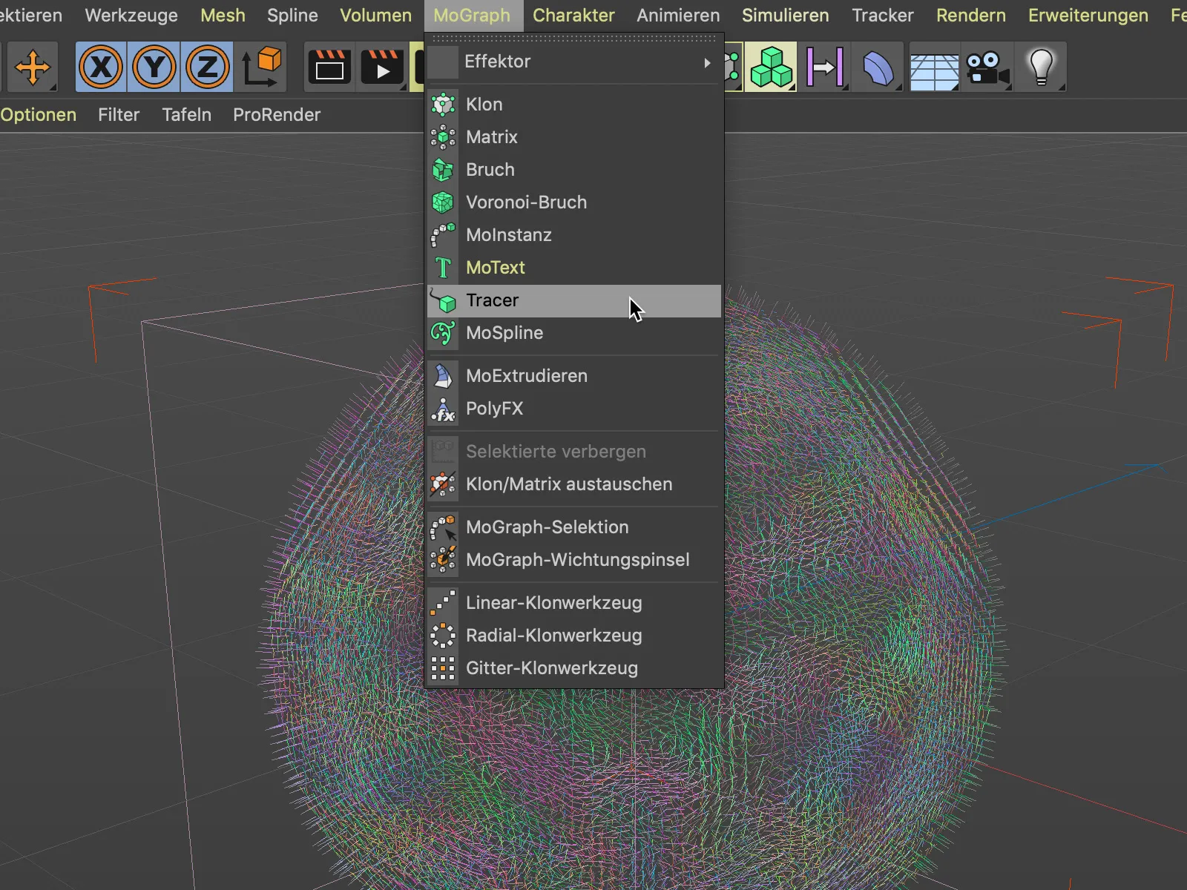1187x890 pixels.
Task: Choose Matrix from MoGraph menu
Action: pos(574,137)
